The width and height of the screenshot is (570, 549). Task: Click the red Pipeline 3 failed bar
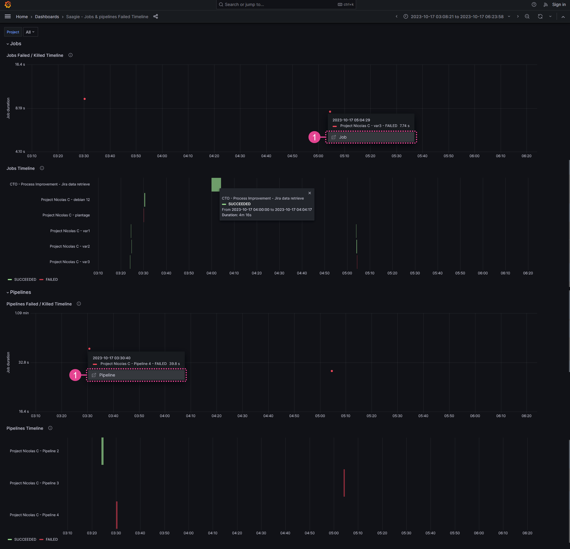(344, 483)
